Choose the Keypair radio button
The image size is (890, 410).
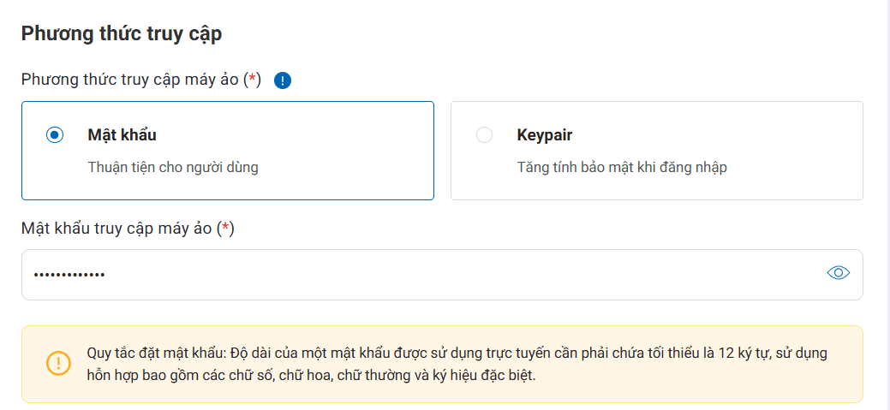click(484, 135)
